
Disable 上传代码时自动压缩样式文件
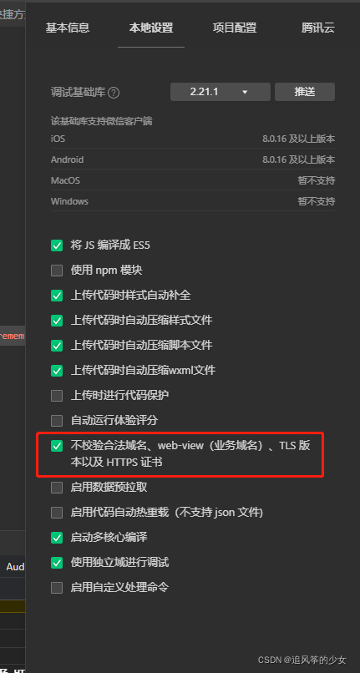pyautogui.click(x=57, y=320)
